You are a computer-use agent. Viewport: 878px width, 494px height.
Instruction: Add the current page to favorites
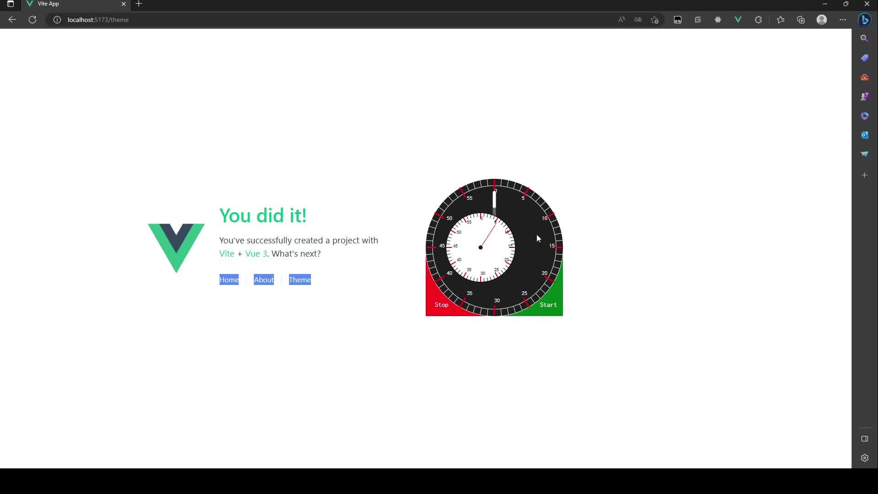(655, 20)
